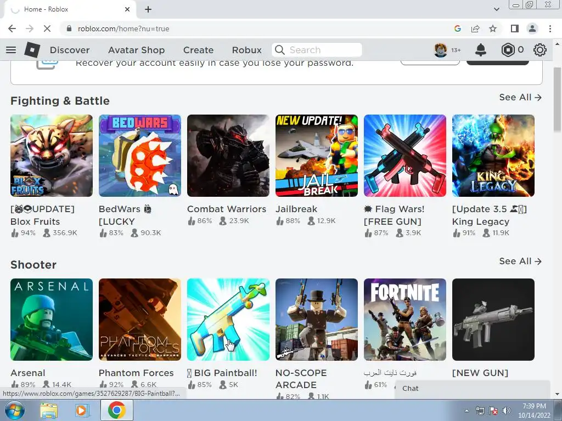Open the notifications bell

click(480, 50)
